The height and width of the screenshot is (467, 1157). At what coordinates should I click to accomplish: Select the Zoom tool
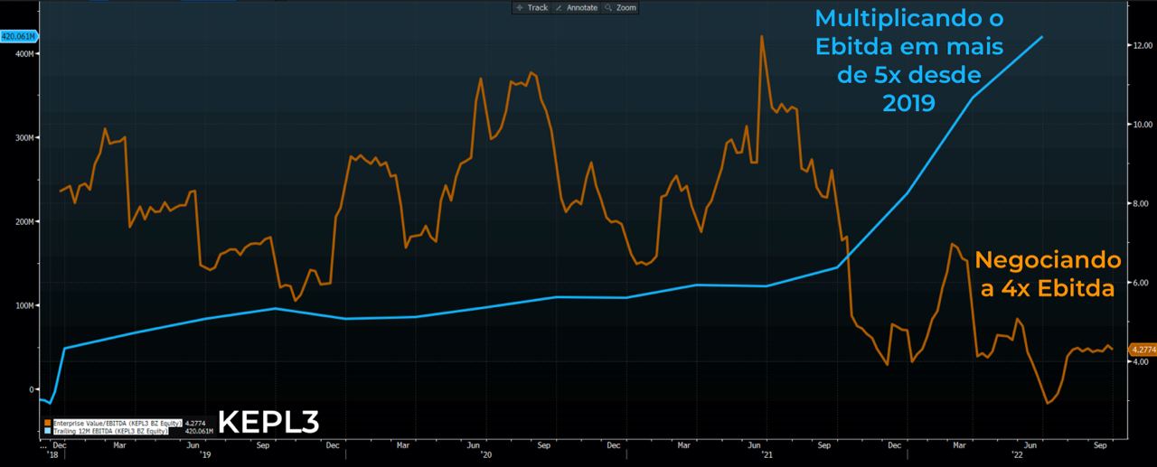pyautogui.click(x=621, y=7)
